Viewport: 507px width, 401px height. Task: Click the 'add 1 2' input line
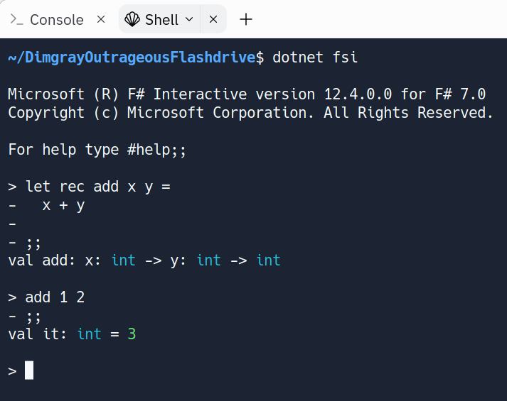tap(55, 297)
